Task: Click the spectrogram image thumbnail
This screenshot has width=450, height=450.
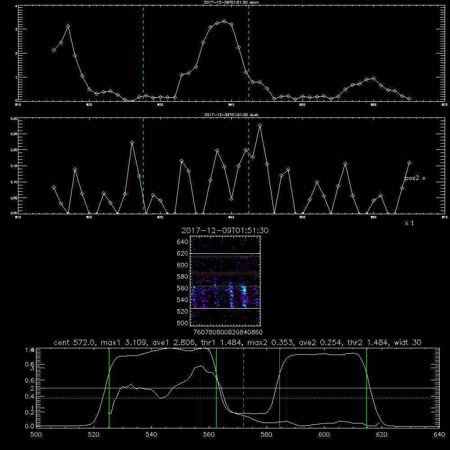Action: pos(225,281)
